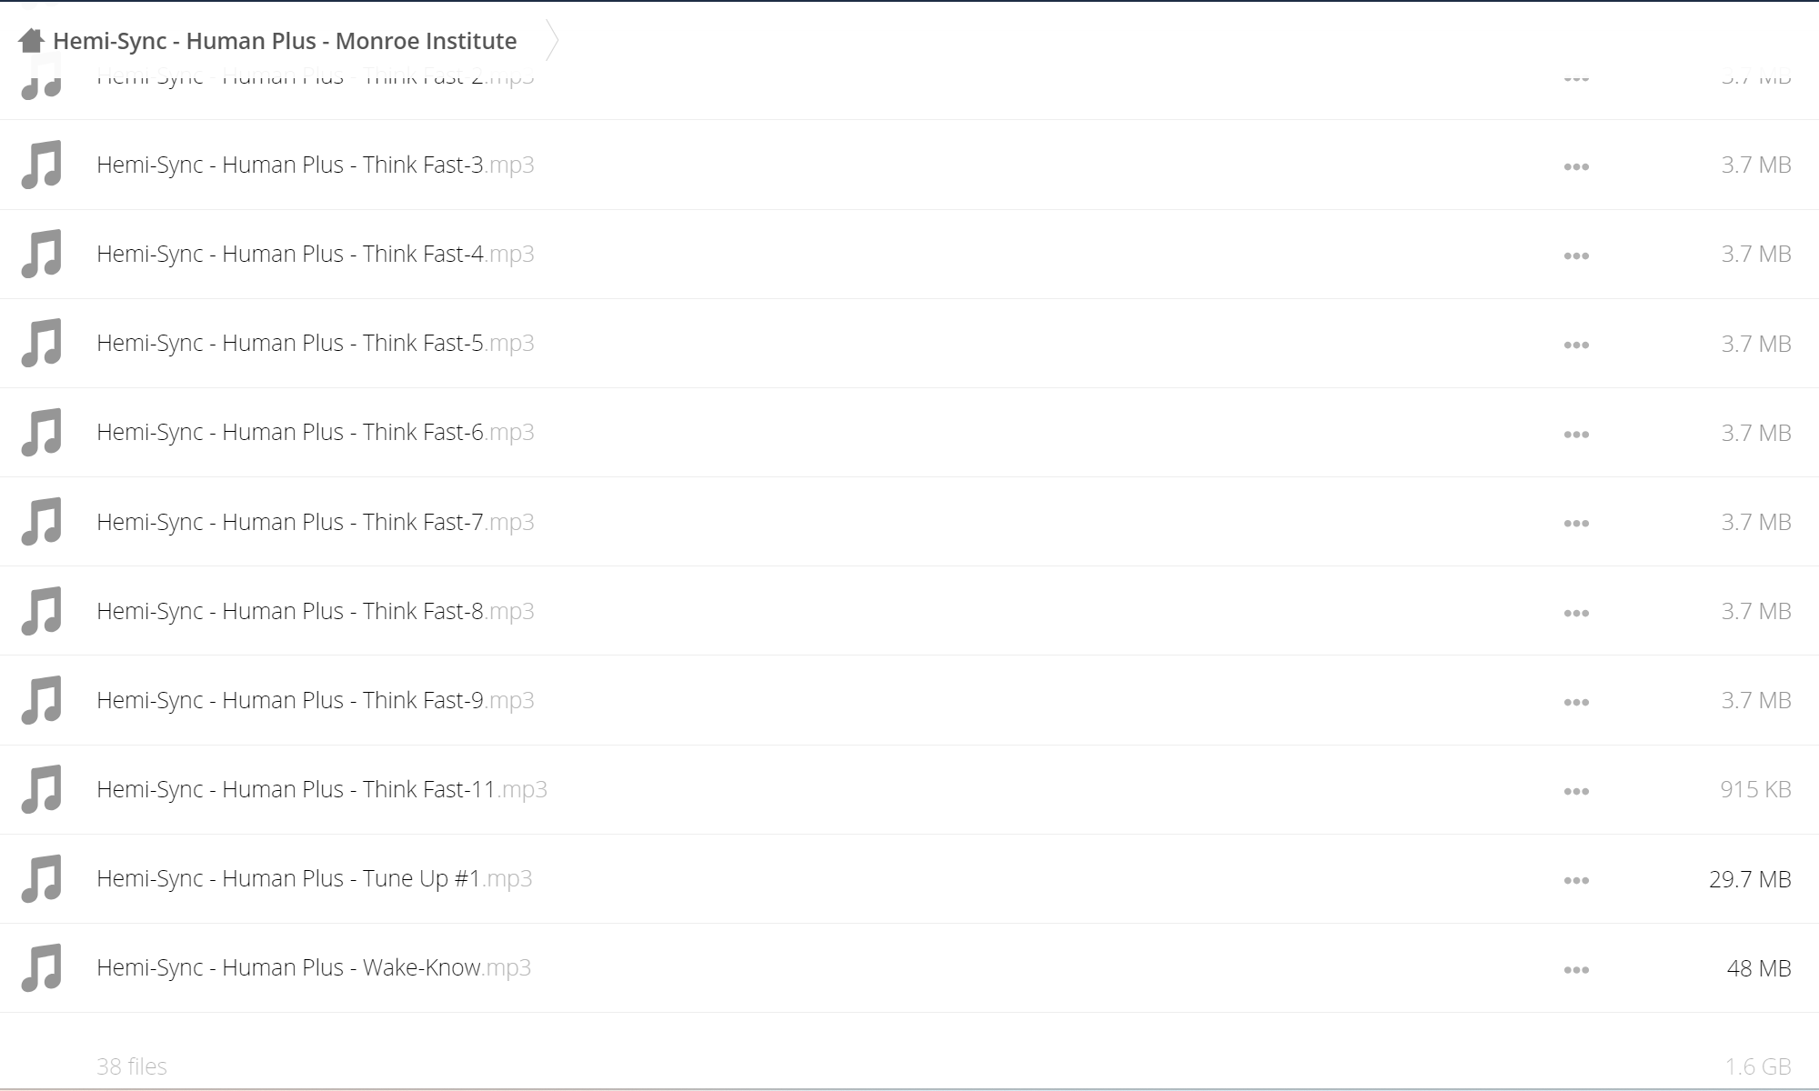Go to the home folder icon in breadcrumb
The height and width of the screenshot is (1091, 1819).
pos(31,40)
